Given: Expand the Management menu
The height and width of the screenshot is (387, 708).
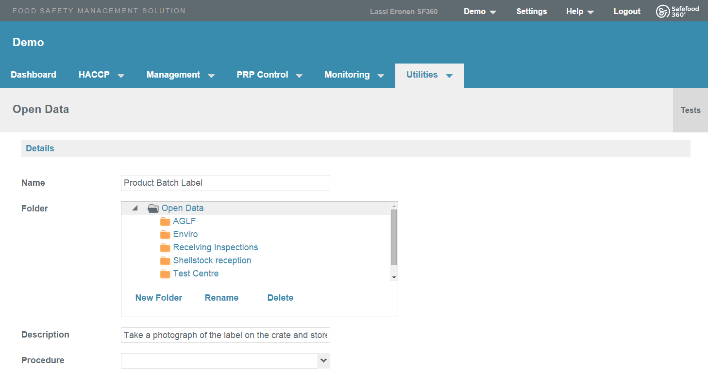Looking at the screenshot, I should [x=181, y=75].
